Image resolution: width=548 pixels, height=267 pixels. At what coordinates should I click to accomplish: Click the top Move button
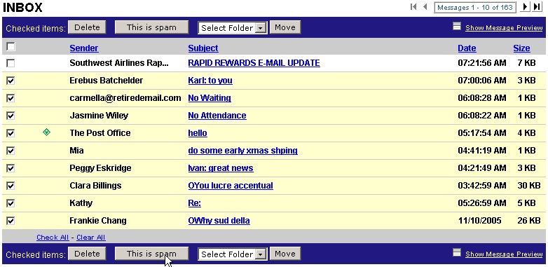(285, 27)
